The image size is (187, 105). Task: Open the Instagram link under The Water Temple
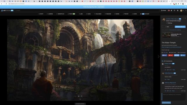click(x=172, y=47)
